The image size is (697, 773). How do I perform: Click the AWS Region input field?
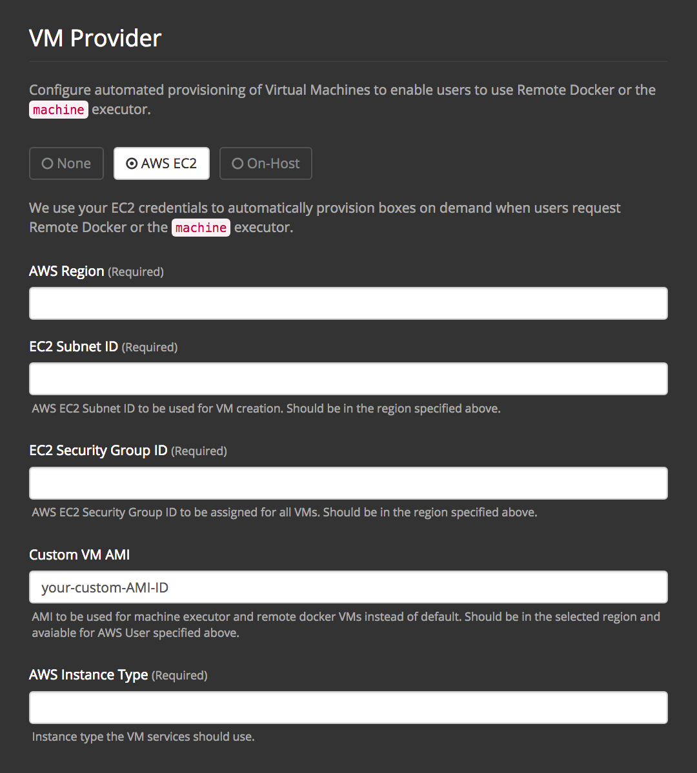click(348, 303)
